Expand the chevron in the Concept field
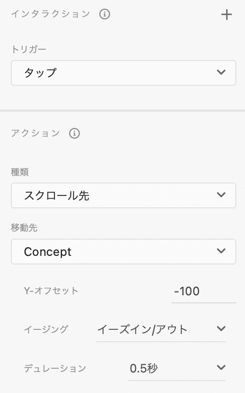The image size is (245, 393). coord(221,251)
